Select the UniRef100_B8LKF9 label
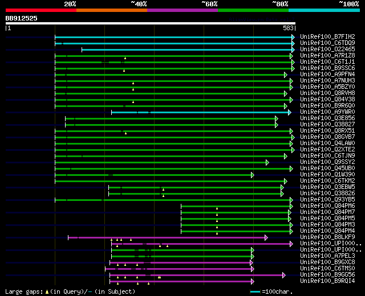The image size is (365, 296). tap(327, 237)
